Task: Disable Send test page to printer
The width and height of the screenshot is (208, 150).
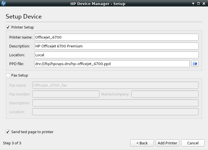Action: point(8,132)
